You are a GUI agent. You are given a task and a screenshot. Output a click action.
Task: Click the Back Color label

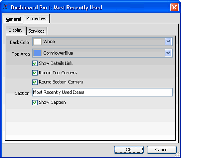[x=20, y=42]
